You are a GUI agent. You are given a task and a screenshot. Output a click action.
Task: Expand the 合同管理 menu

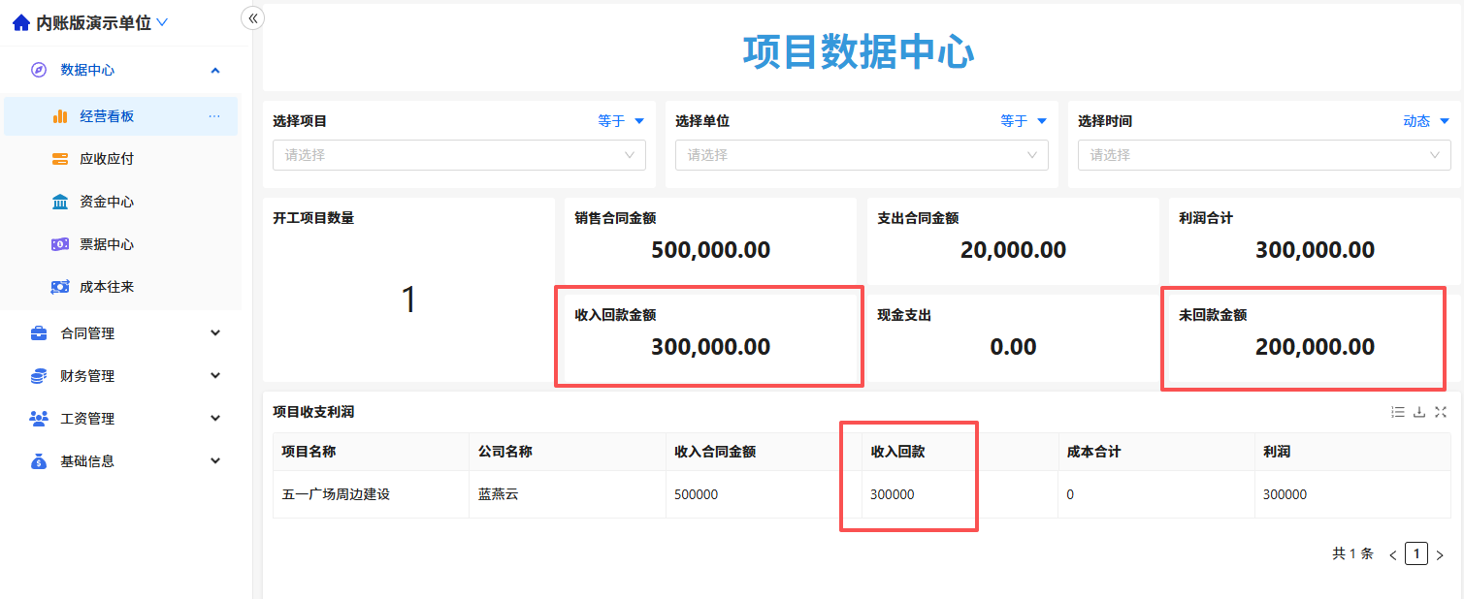pyautogui.click(x=120, y=333)
